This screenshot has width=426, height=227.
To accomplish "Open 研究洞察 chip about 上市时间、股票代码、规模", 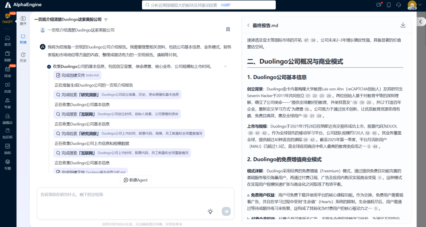I will pyautogui.click(x=129, y=133).
